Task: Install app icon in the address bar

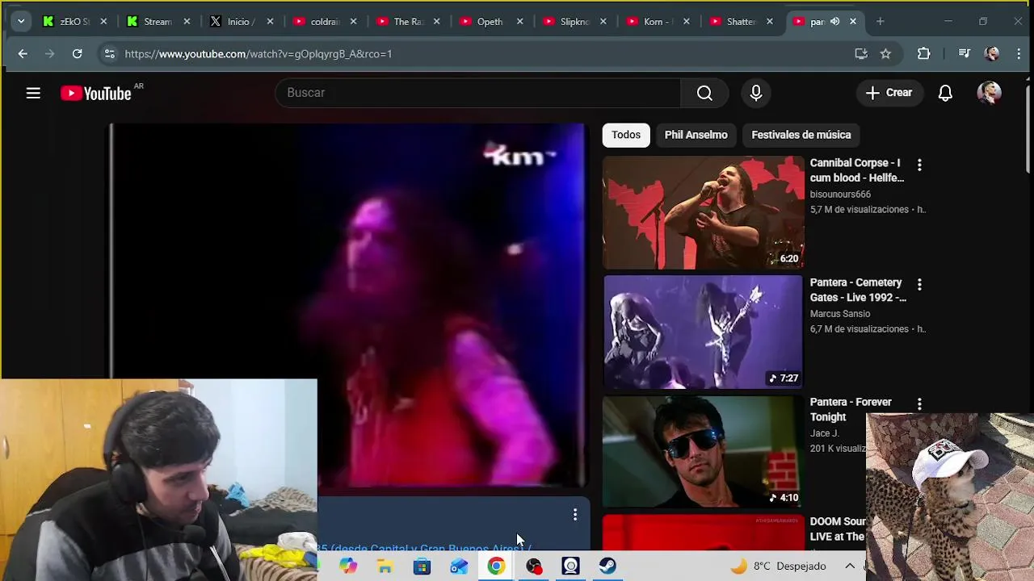Action: (x=861, y=53)
